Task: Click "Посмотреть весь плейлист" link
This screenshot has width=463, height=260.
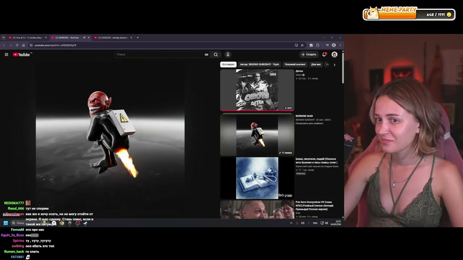Action: (x=310, y=123)
